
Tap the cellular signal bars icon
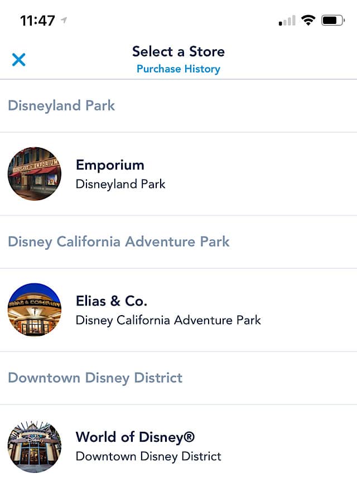pyautogui.click(x=287, y=21)
